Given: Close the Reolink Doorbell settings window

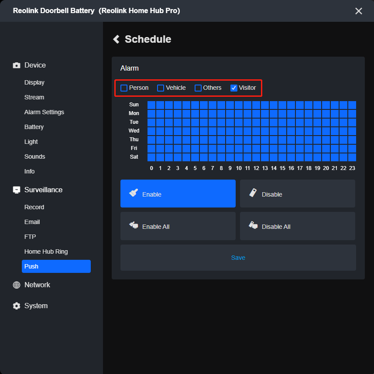Looking at the screenshot, I should tap(358, 11).
